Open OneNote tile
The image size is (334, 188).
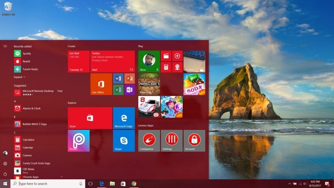(130, 90)
